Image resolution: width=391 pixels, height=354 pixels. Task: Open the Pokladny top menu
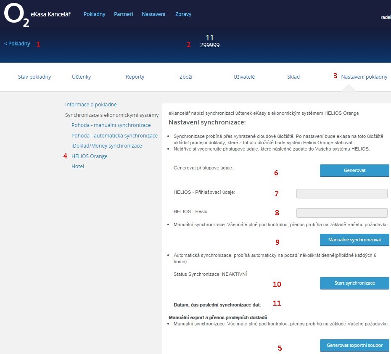click(x=94, y=14)
